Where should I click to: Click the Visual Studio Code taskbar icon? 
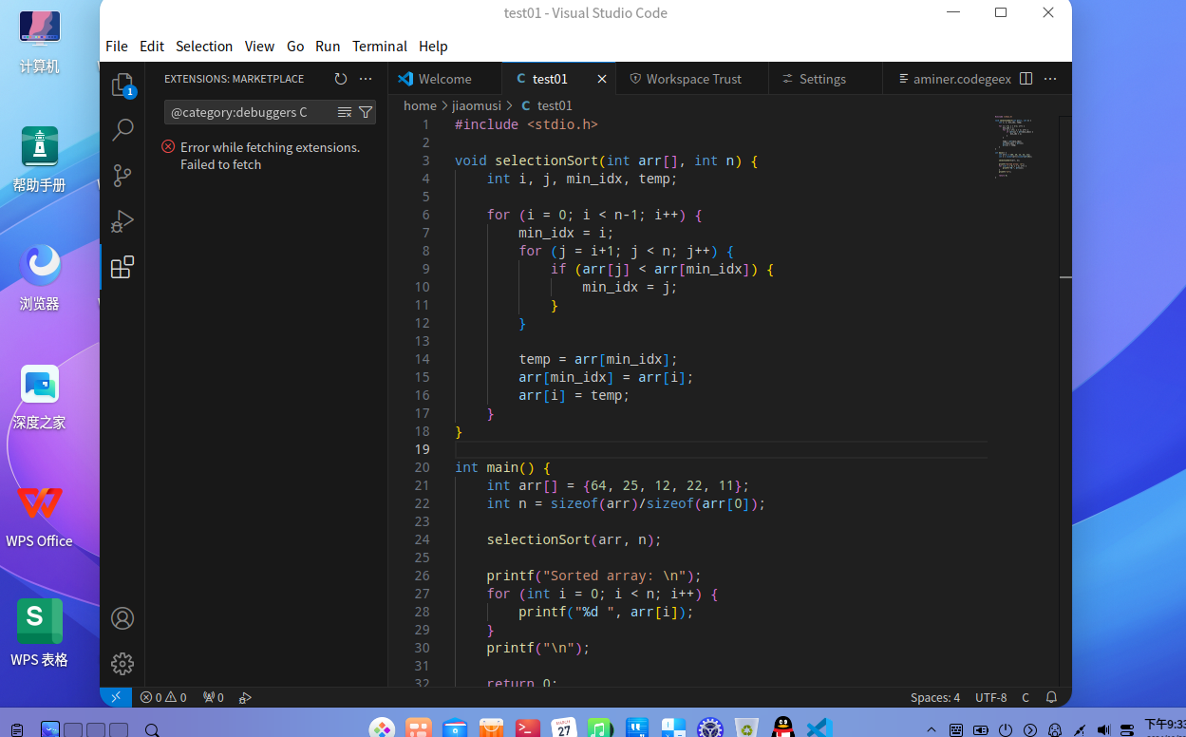[819, 728]
